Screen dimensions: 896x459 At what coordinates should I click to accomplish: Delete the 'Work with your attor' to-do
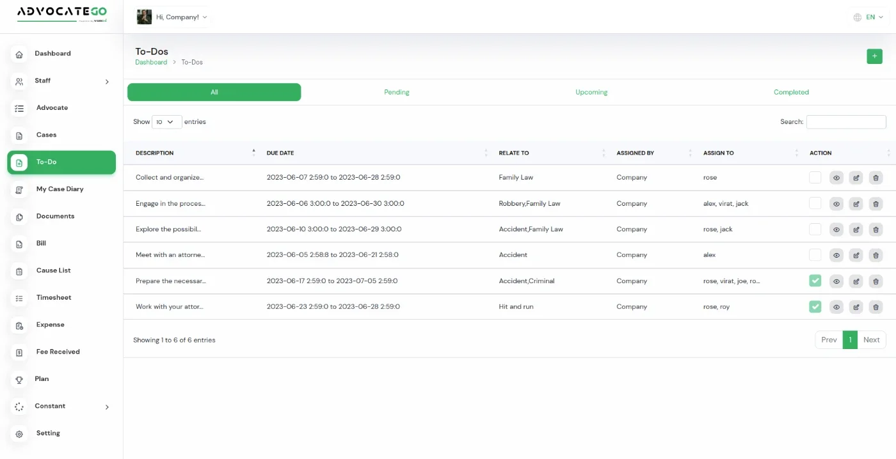pos(876,307)
